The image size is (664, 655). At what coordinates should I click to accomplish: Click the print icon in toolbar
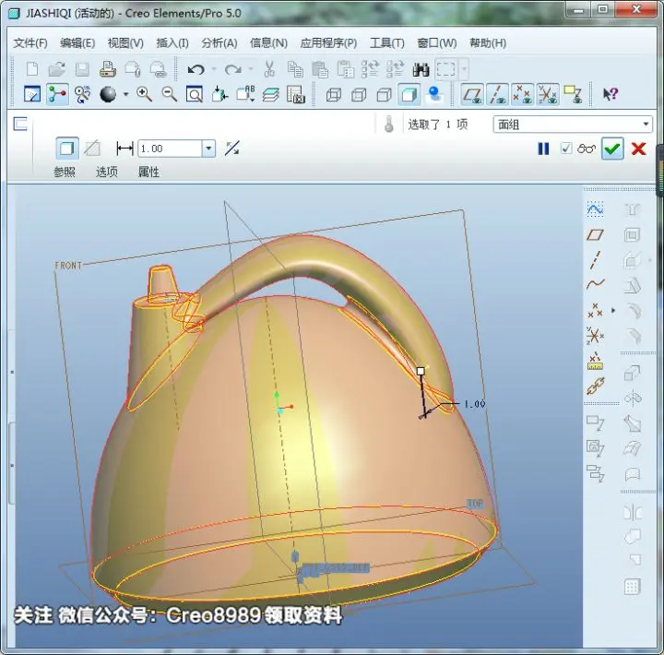108,69
